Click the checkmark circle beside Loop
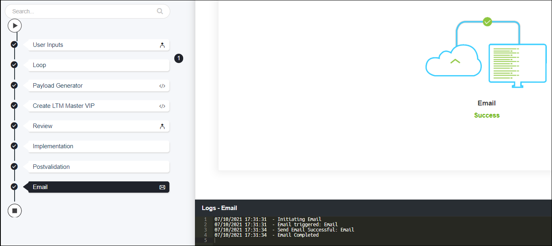 click(14, 65)
